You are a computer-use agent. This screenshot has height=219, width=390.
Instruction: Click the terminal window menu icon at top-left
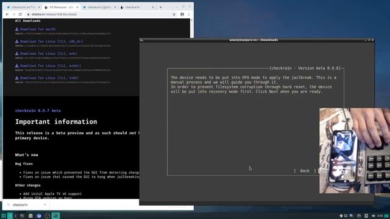(x=141, y=40)
